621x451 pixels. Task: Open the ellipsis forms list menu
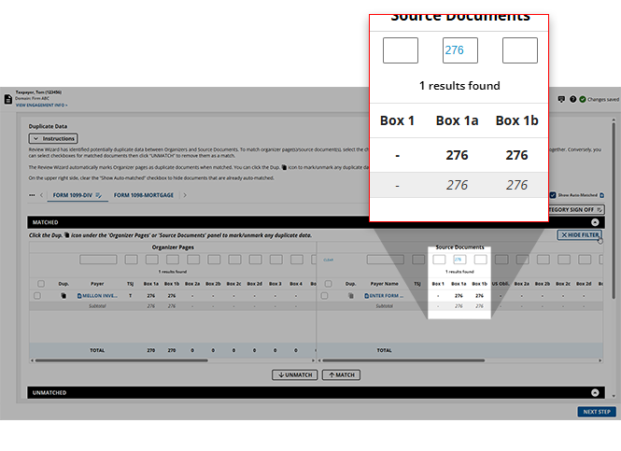click(x=32, y=195)
